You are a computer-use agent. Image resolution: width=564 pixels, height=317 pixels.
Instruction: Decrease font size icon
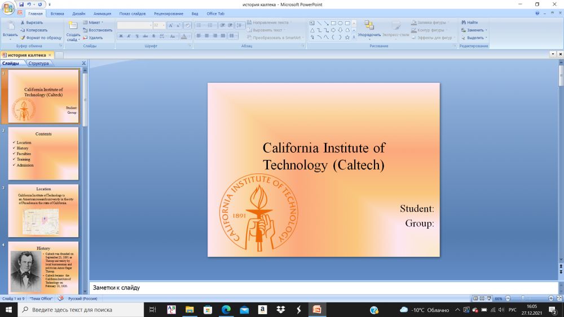(178, 25)
